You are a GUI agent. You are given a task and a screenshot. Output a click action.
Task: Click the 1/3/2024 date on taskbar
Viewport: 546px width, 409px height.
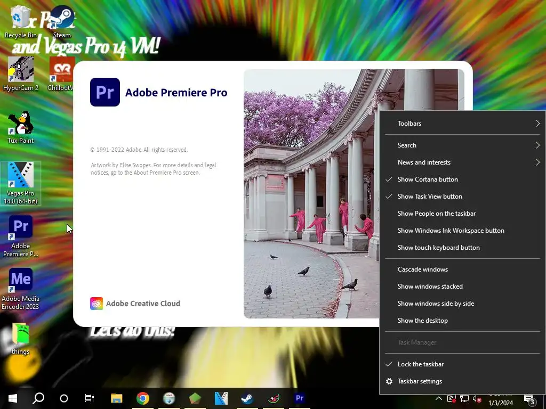[501, 403]
